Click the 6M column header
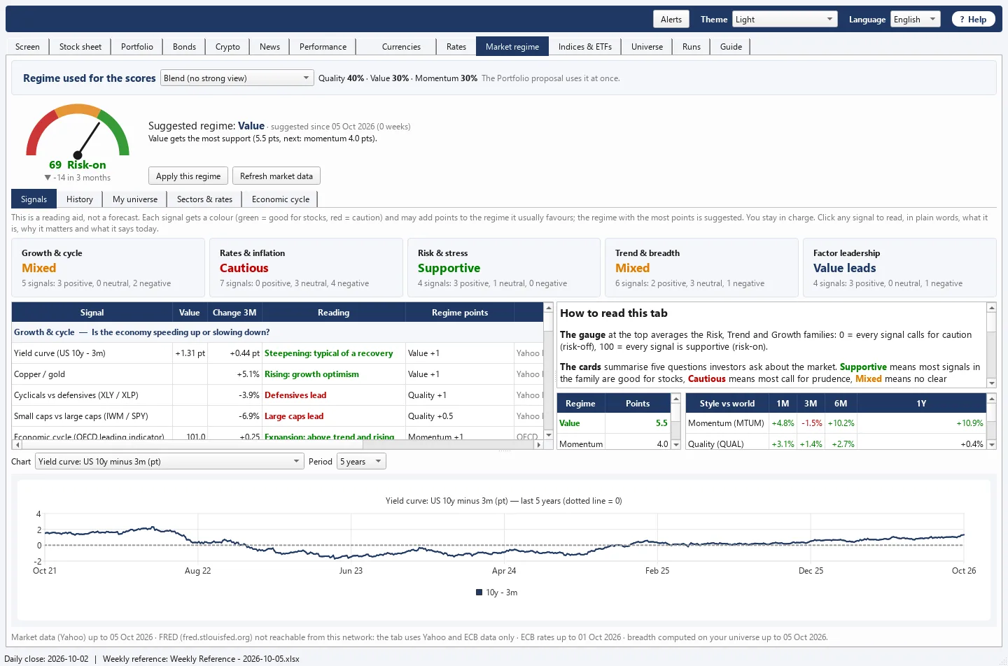Image resolution: width=1008 pixels, height=666 pixels. (x=841, y=404)
